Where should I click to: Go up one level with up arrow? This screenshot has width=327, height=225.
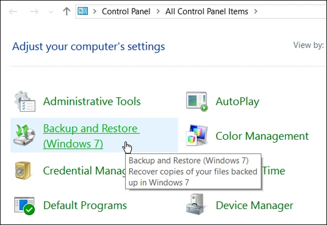click(67, 11)
